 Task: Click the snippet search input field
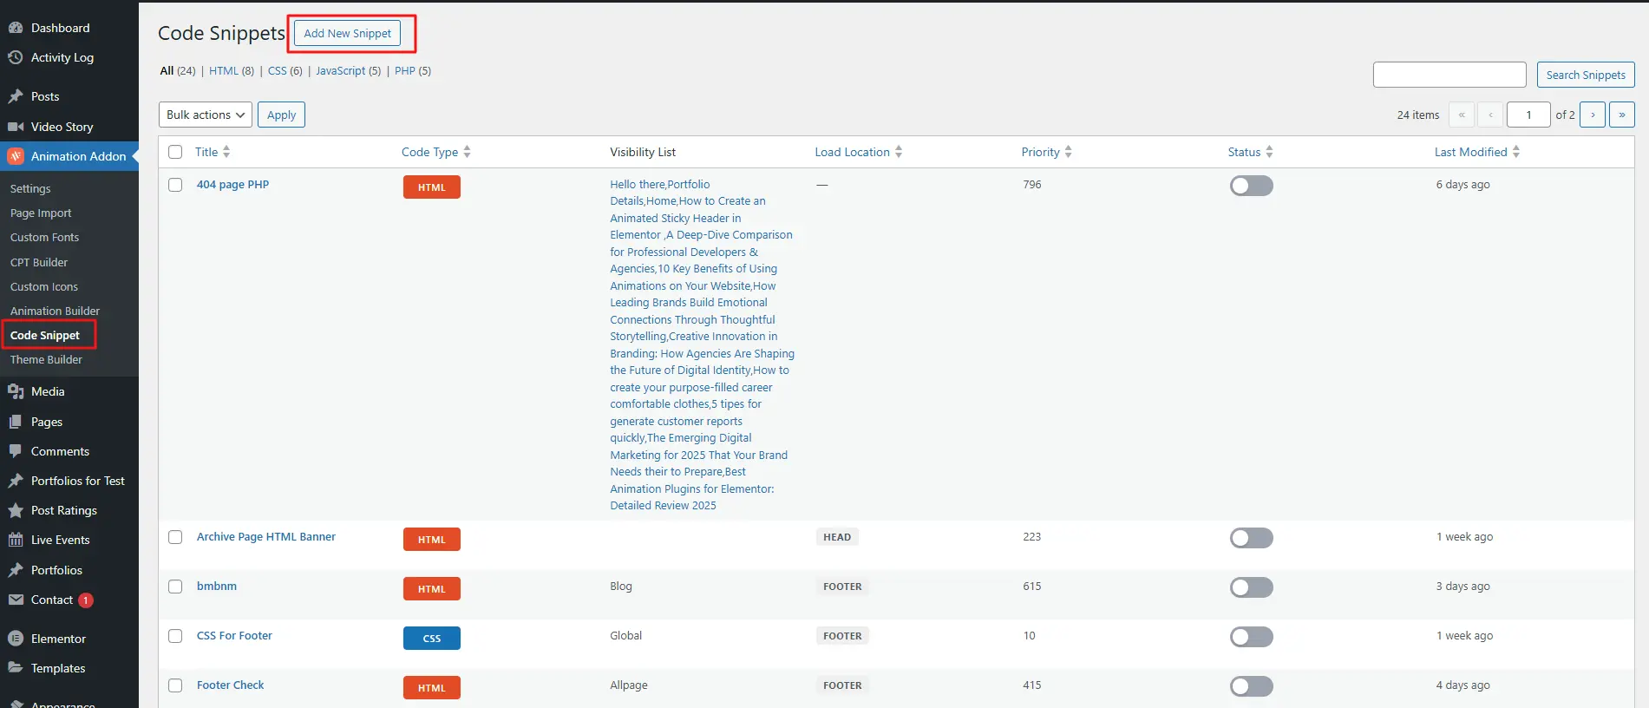tap(1449, 75)
